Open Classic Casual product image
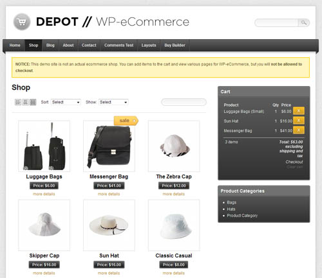 pos(174,225)
